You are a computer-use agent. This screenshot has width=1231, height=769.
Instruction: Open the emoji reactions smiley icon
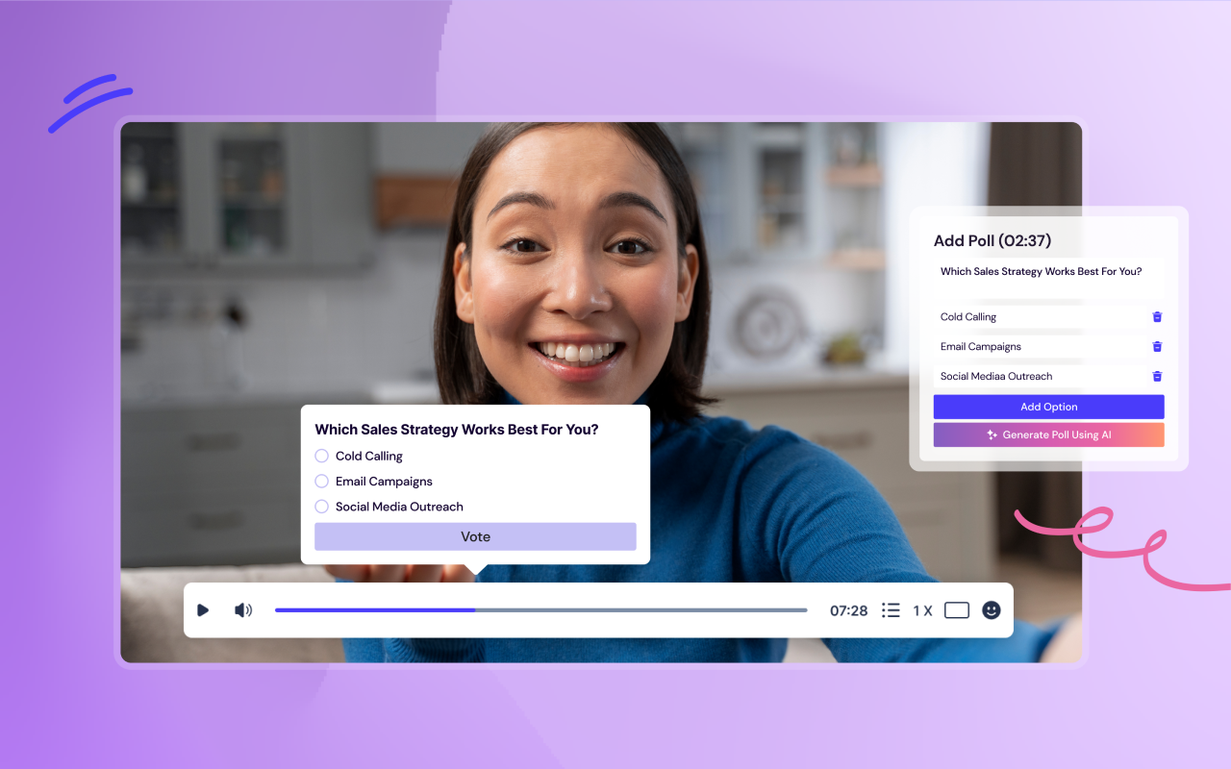[992, 610]
